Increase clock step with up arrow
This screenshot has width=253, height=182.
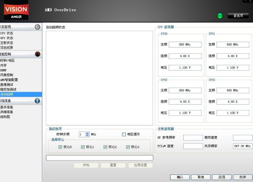pos(87,133)
